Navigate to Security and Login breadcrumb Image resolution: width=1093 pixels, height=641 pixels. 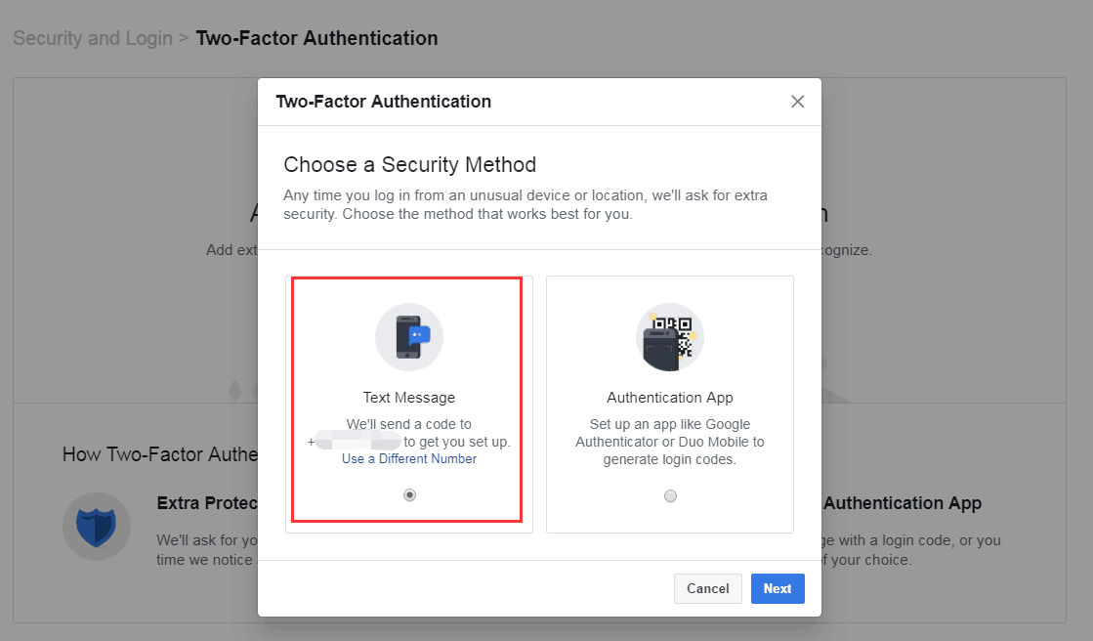coord(92,38)
